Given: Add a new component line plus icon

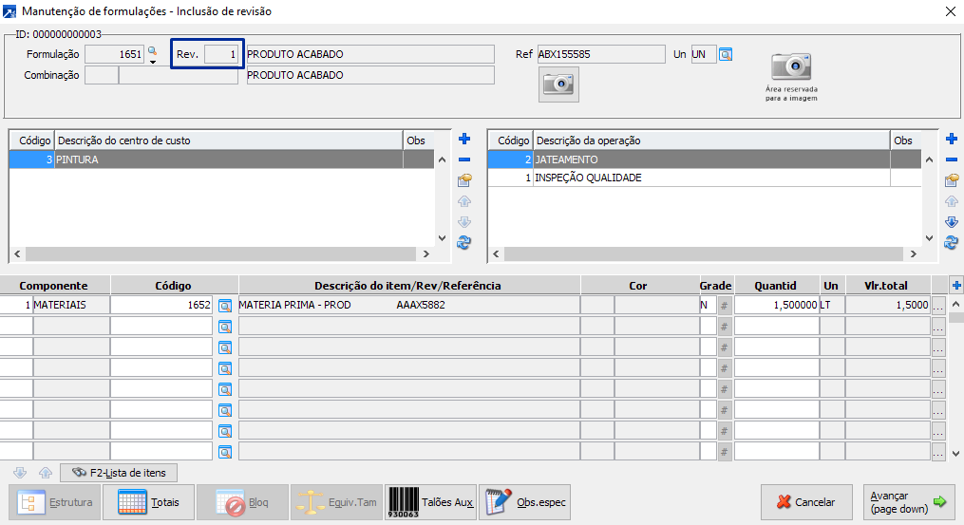Looking at the screenshot, I should click(956, 285).
